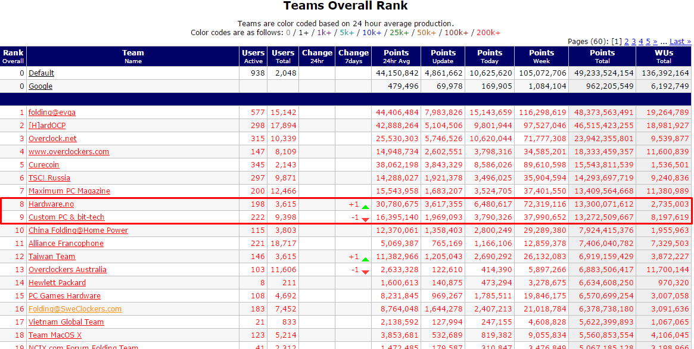Open the TSC! Russia team link
Image resolution: width=694 pixels, height=349 pixels.
[x=49, y=178]
